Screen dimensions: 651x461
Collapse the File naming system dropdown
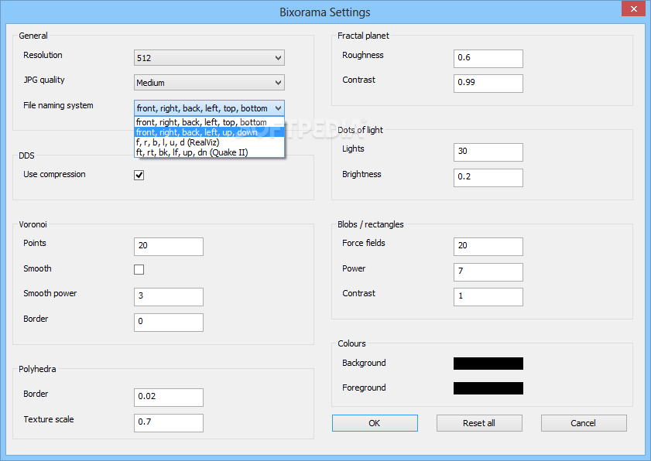click(209, 108)
